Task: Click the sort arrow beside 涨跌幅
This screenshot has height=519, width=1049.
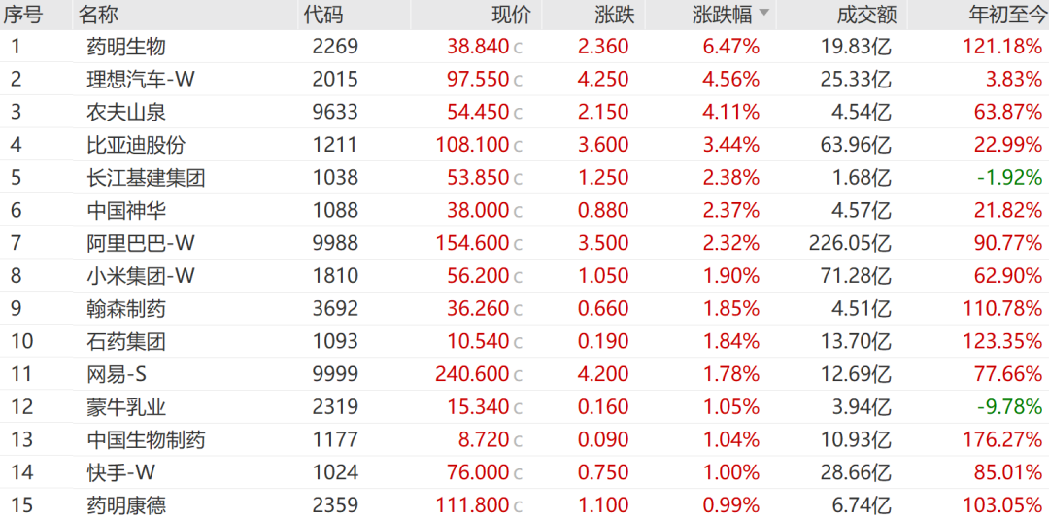Action: tap(763, 14)
